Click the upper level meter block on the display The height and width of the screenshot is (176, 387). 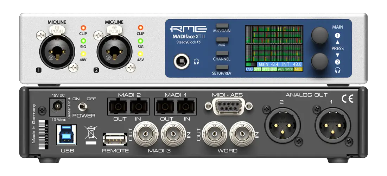tap(274, 34)
